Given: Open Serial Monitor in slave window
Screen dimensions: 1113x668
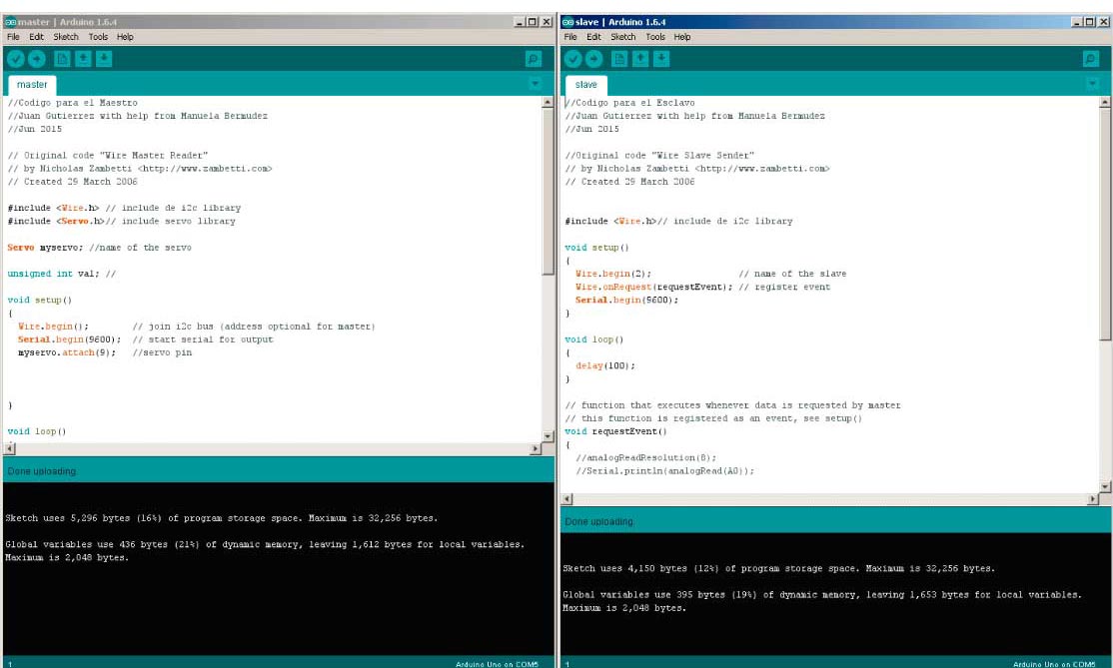Looking at the screenshot, I should [x=1091, y=59].
